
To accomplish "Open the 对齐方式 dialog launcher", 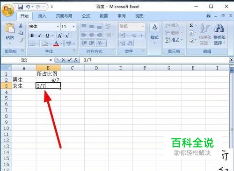I will (113, 50).
